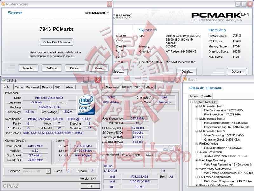Image resolution: width=254 pixels, height=191 pixels.
Task: Minimize the front CPU-Z window
Action: 86,80
